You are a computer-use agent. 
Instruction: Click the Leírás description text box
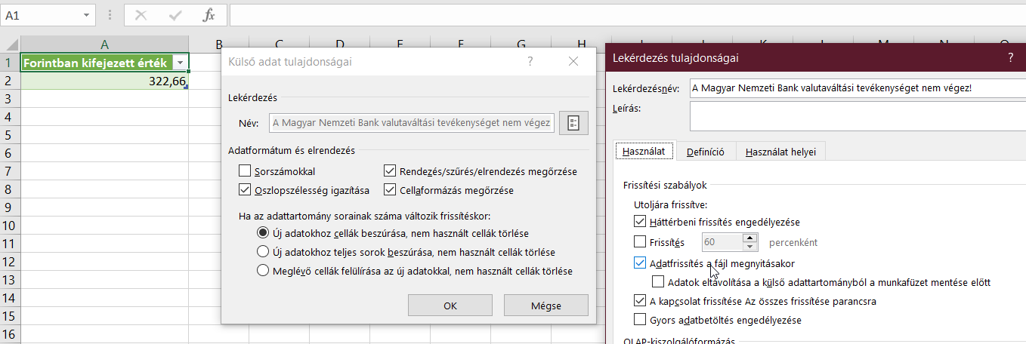[858, 116]
